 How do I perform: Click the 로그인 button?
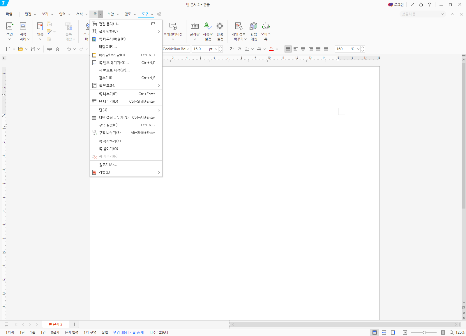point(396,5)
